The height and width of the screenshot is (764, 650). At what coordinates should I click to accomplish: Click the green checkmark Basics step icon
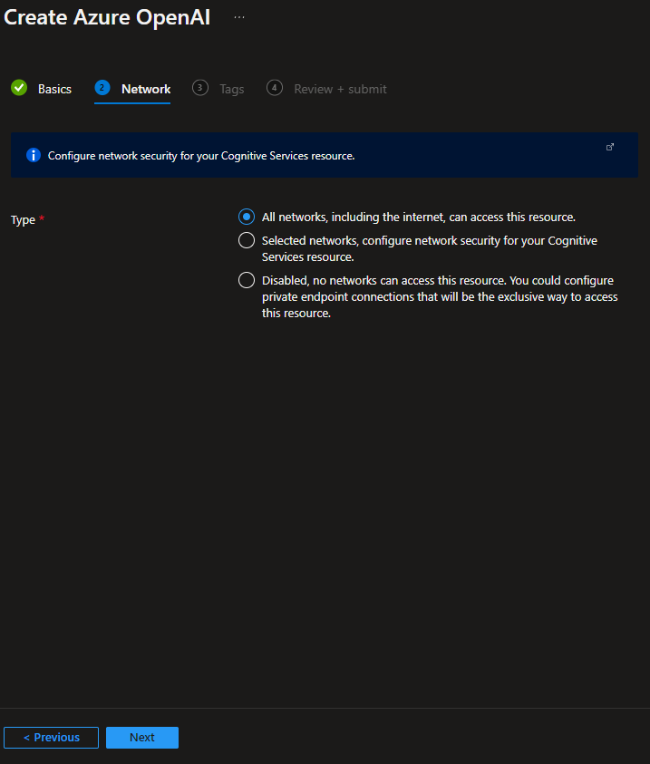[19, 88]
